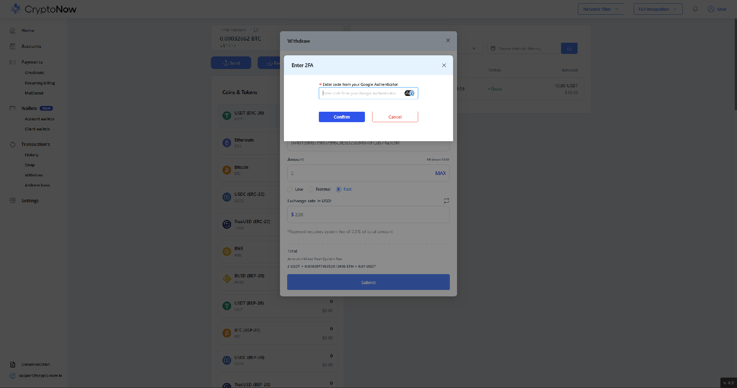Click the BTC (BEP-20) coin icon
The image size is (737, 388).
coord(227,333)
